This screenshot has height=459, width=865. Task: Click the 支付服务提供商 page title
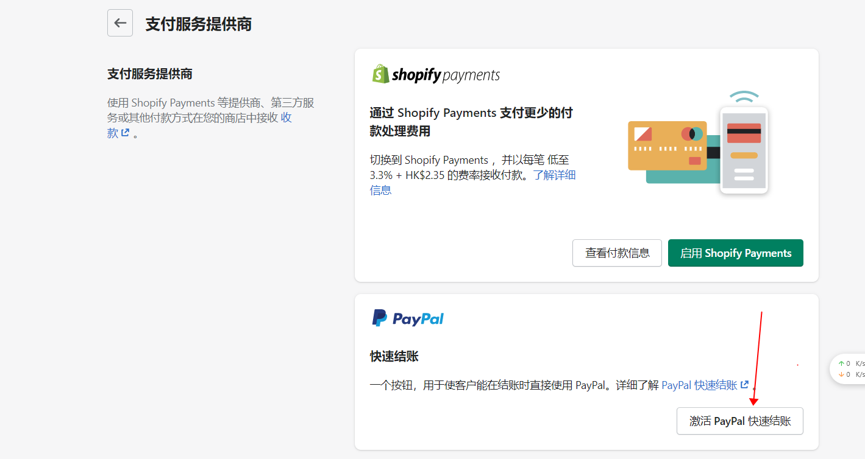[x=199, y=24]
